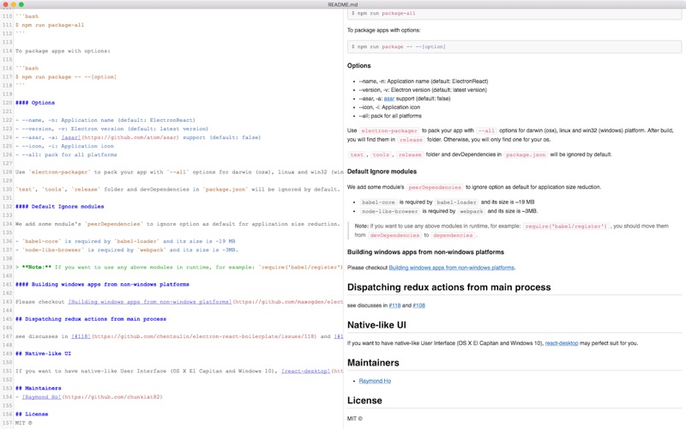Click "require('babel/register')" code span in preview

pos(566,227)
